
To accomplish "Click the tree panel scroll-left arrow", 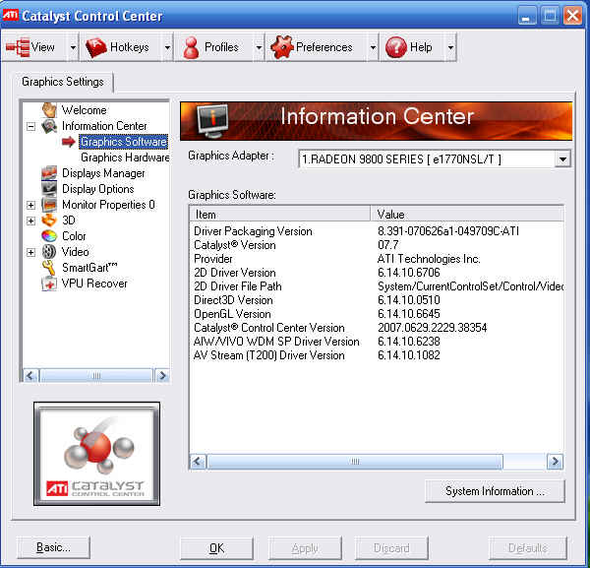I will point(30,375).
